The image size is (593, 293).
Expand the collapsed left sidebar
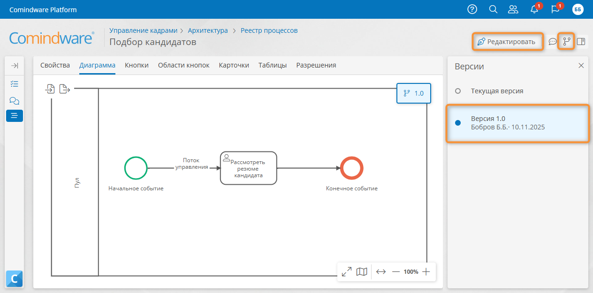15,66
